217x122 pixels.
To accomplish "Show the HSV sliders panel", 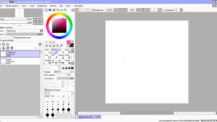I will click(x=54, y=10).
